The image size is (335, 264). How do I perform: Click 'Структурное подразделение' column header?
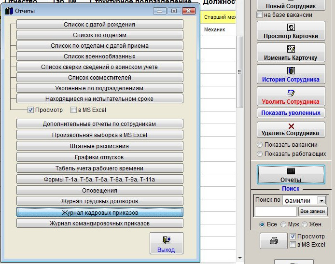140,1
